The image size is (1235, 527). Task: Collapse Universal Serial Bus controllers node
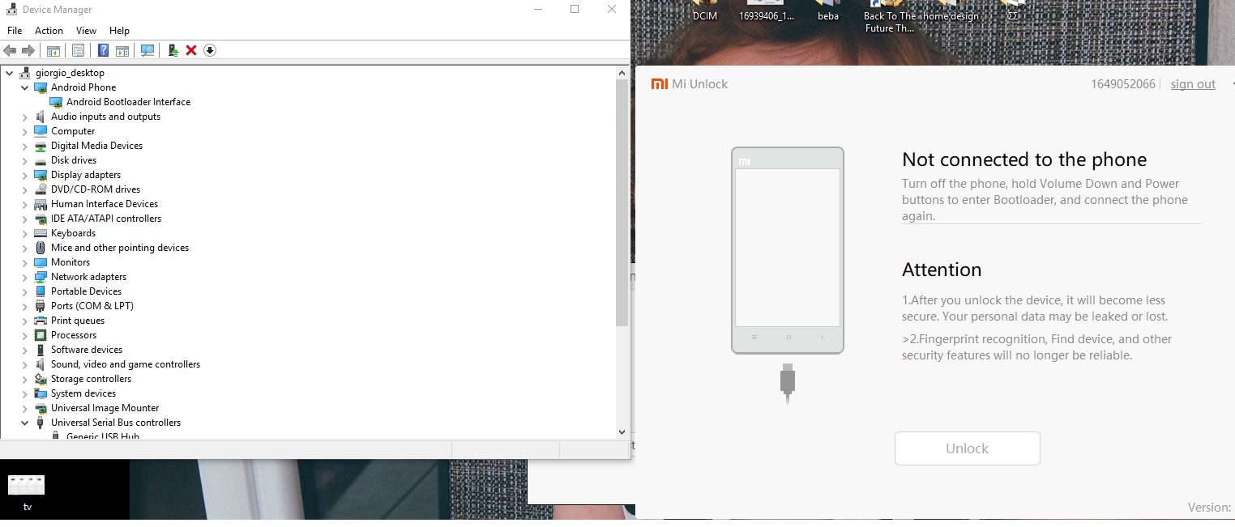click(25, 423)
